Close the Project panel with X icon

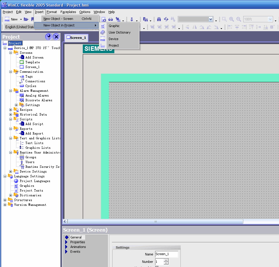click(56, 37)
